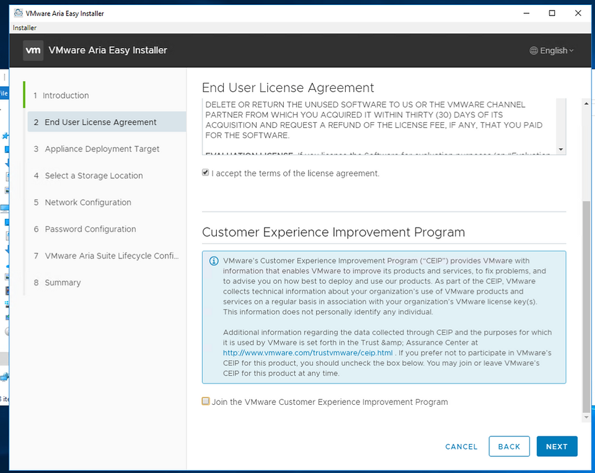This screenshot has width=595, height=473.
Task: Click the BACK button
Action: (x=509, y=446)
